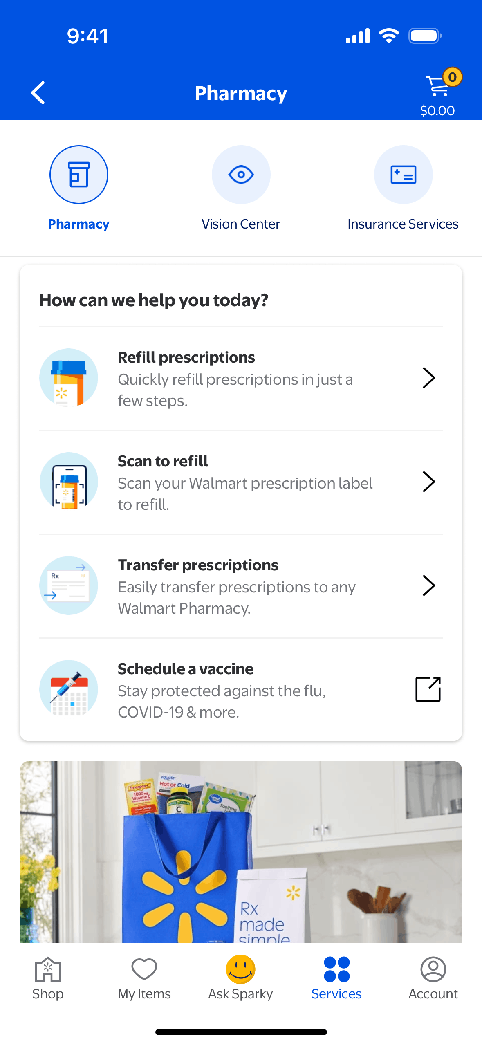Tap the Ask Sparky smiley icon
The height and width of the screenshot is (1045, 482).
[x=241, y=969]
